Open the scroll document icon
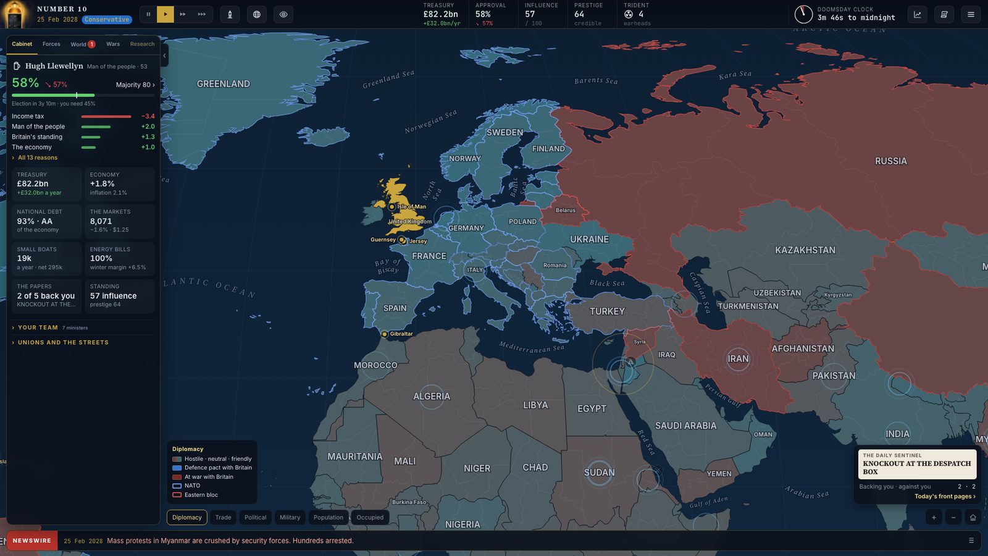 pyautogui.click(x=944, y=14)
